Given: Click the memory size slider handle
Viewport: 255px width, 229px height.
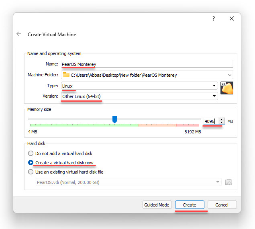Looking at the screenshot, I should 115,119.
